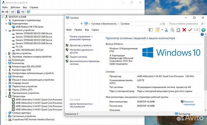Collapse the Дисковые устройства node
This screenshot has width=207, height=125.
point(6,30)
